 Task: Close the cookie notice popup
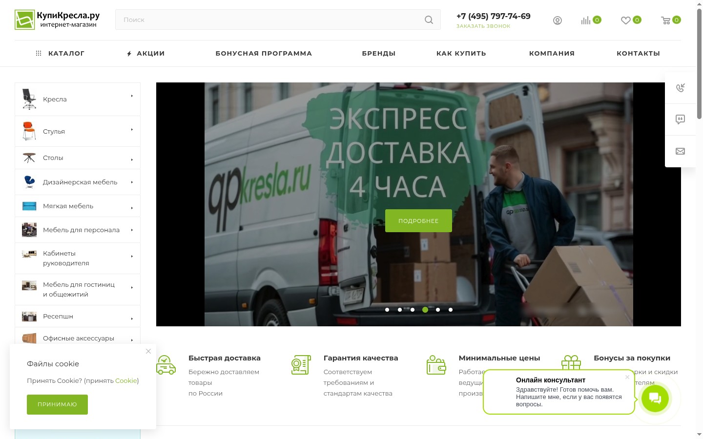[148, 351]
